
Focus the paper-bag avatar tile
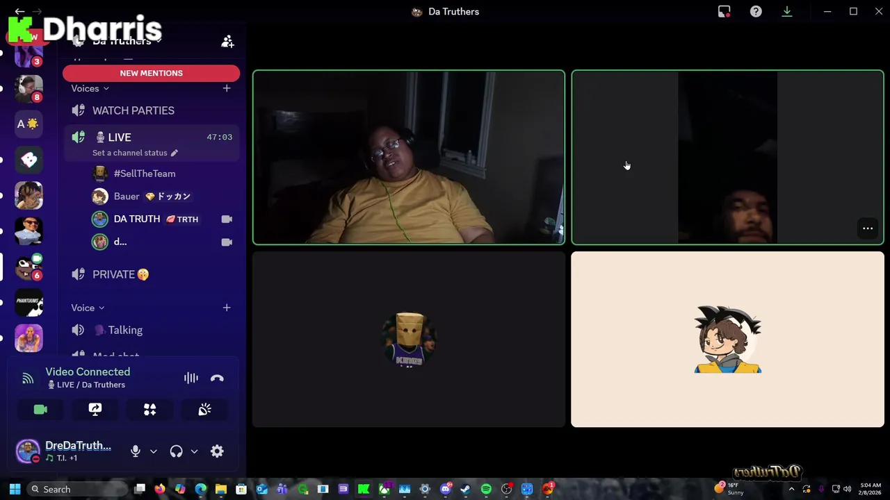tap(409, 340)
